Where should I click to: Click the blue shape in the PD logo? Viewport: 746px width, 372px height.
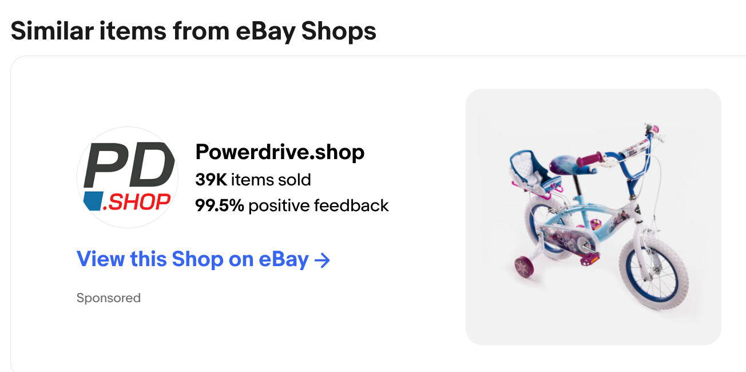93,201
